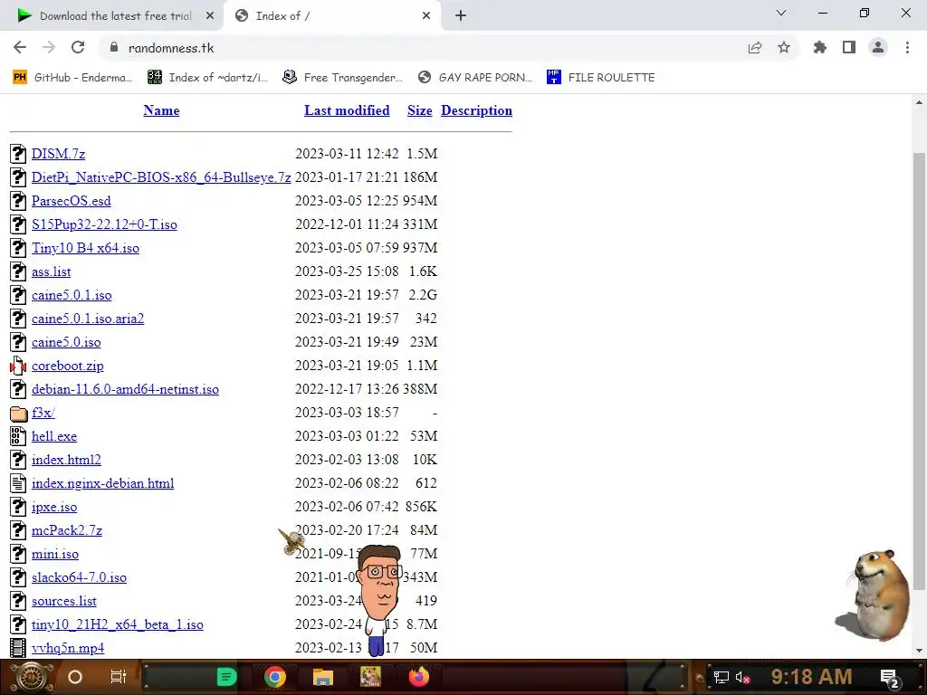Share this page icon
927x695 pixels.
(755, 48)
